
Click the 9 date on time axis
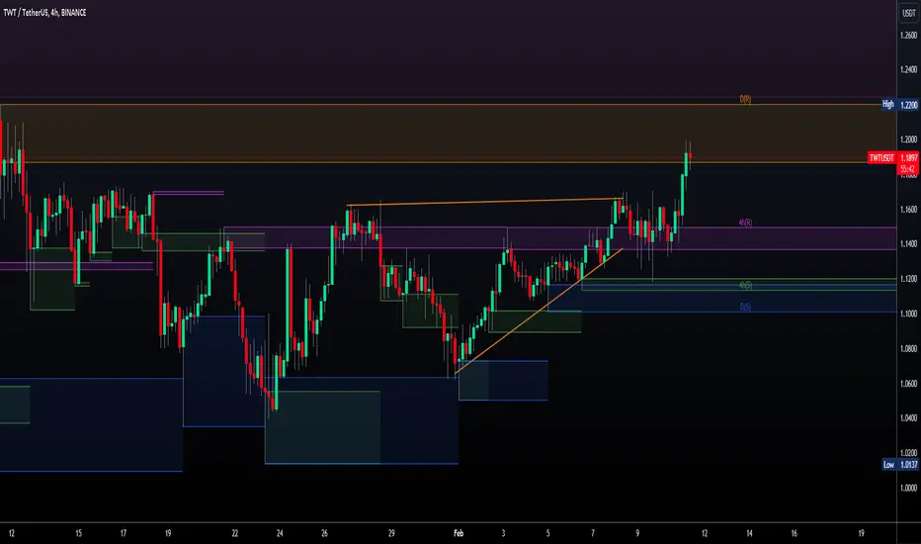637,533
